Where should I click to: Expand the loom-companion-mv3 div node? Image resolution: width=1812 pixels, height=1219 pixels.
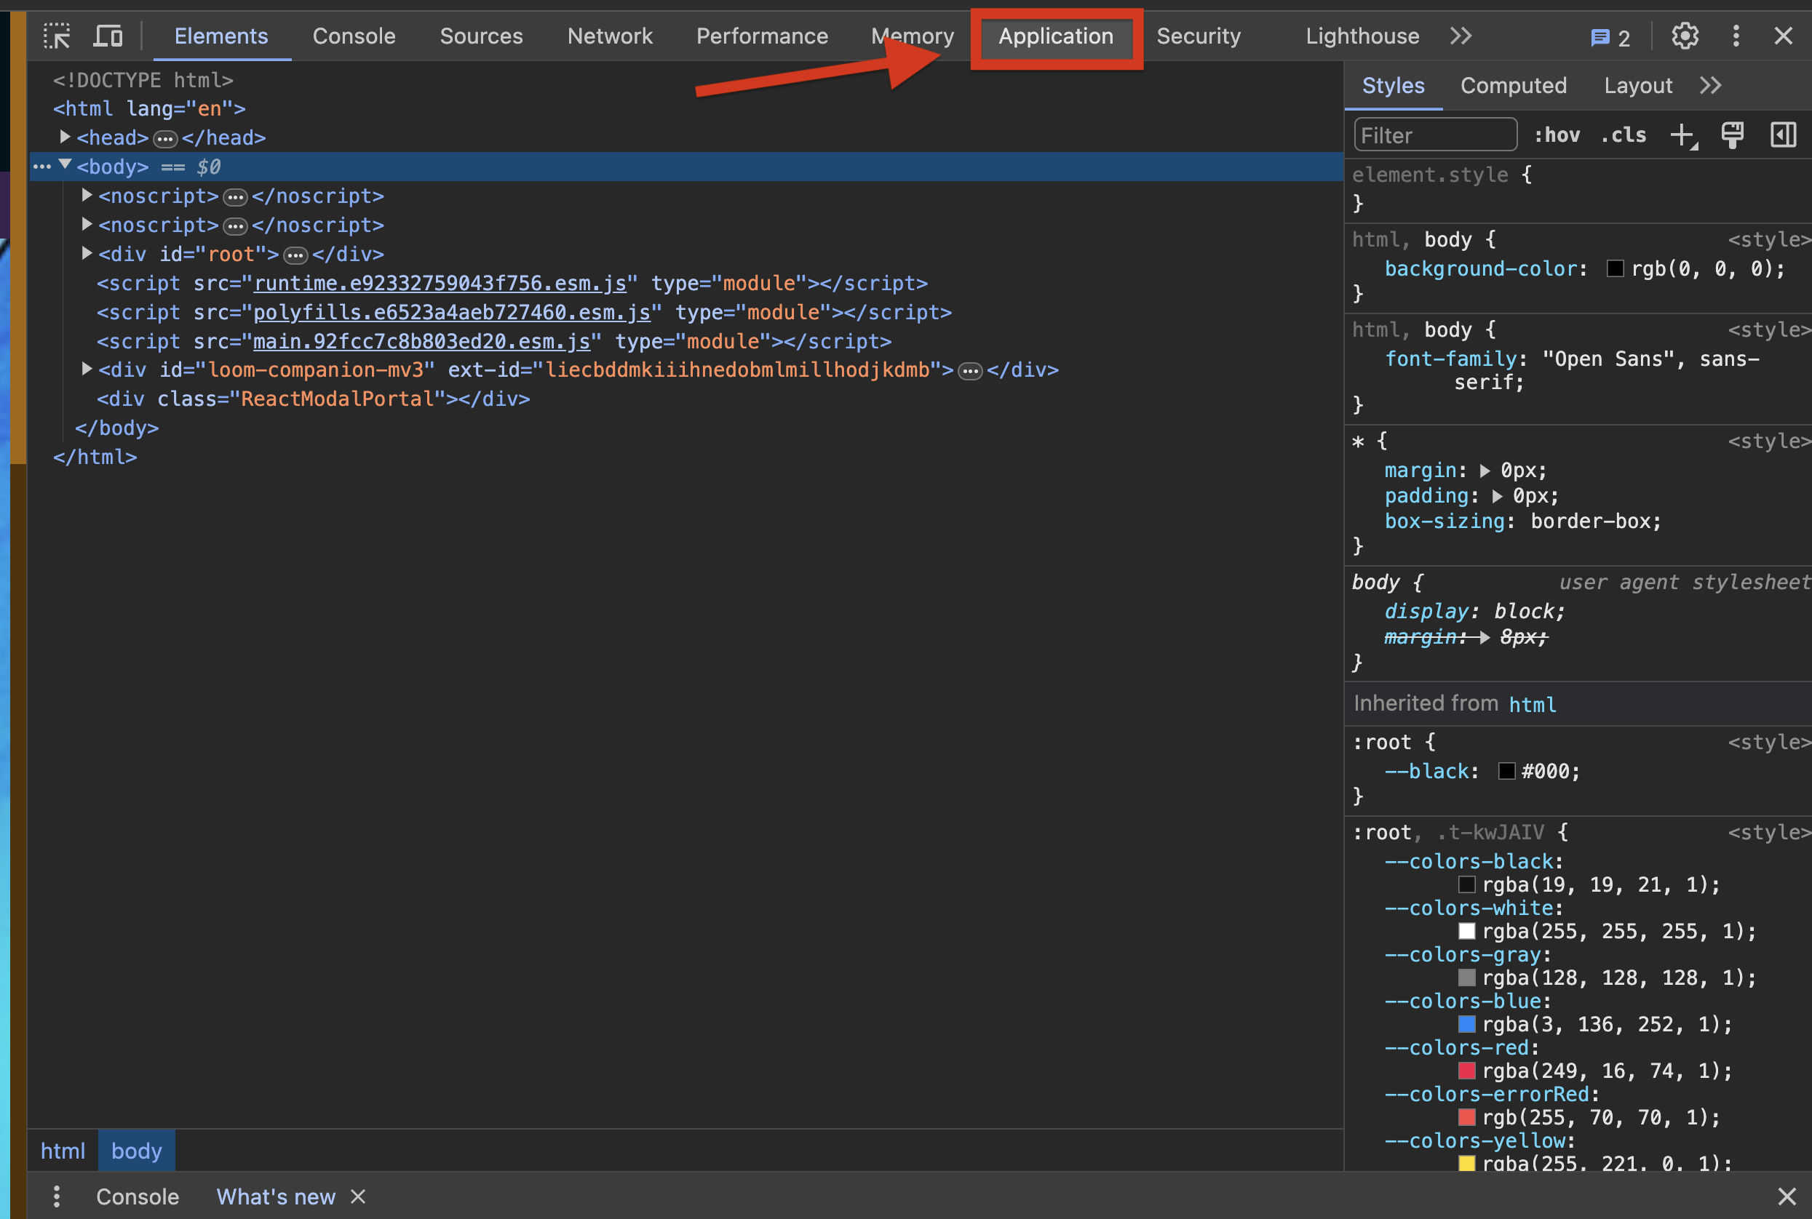[87, 369]
